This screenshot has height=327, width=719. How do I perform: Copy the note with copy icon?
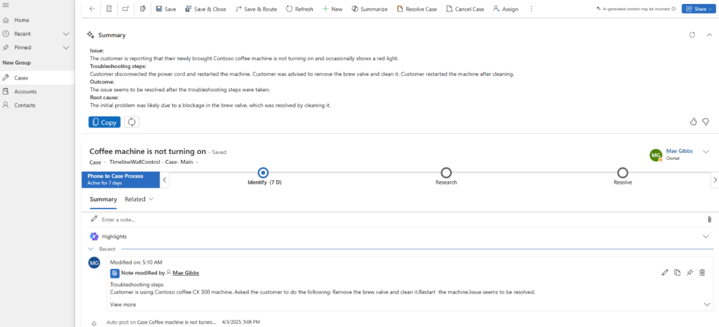pos(677,273)
